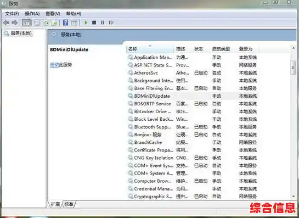
Task: Click the Forward arrow in toolbar
Action: (x=14, y=23)
